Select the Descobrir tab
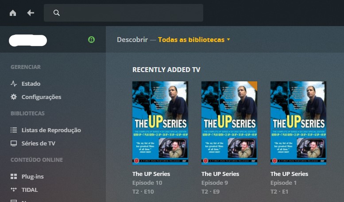This screenshot has width=344, height=202. click(132, 40)
